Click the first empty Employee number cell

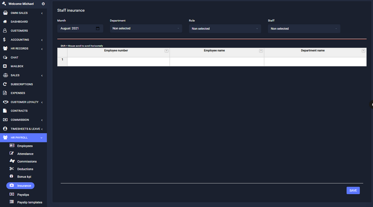(x=118, y=61)
